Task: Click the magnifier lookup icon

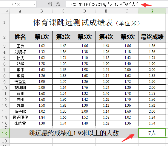Action: [50, 4]
